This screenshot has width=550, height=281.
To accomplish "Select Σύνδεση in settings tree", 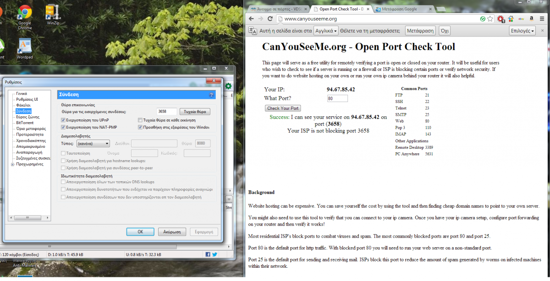I will 23,111.
